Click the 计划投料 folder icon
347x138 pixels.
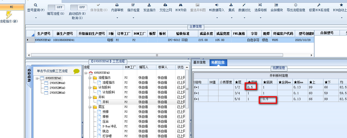[95, 87]
